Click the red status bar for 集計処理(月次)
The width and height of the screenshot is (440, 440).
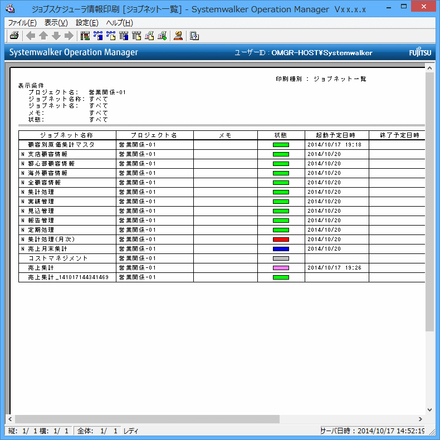(x=281, y=239)
